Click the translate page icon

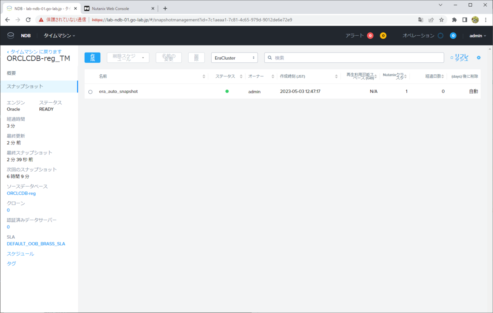click(421, 20)
